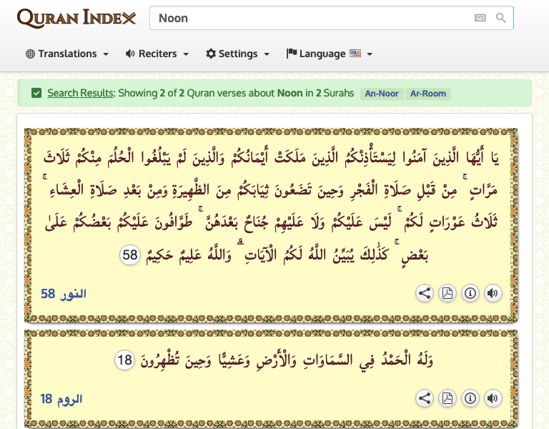This screenshot has height=429, width=549.
Task: Share verse An-Noor 58
Action: (x=424, y=292)
